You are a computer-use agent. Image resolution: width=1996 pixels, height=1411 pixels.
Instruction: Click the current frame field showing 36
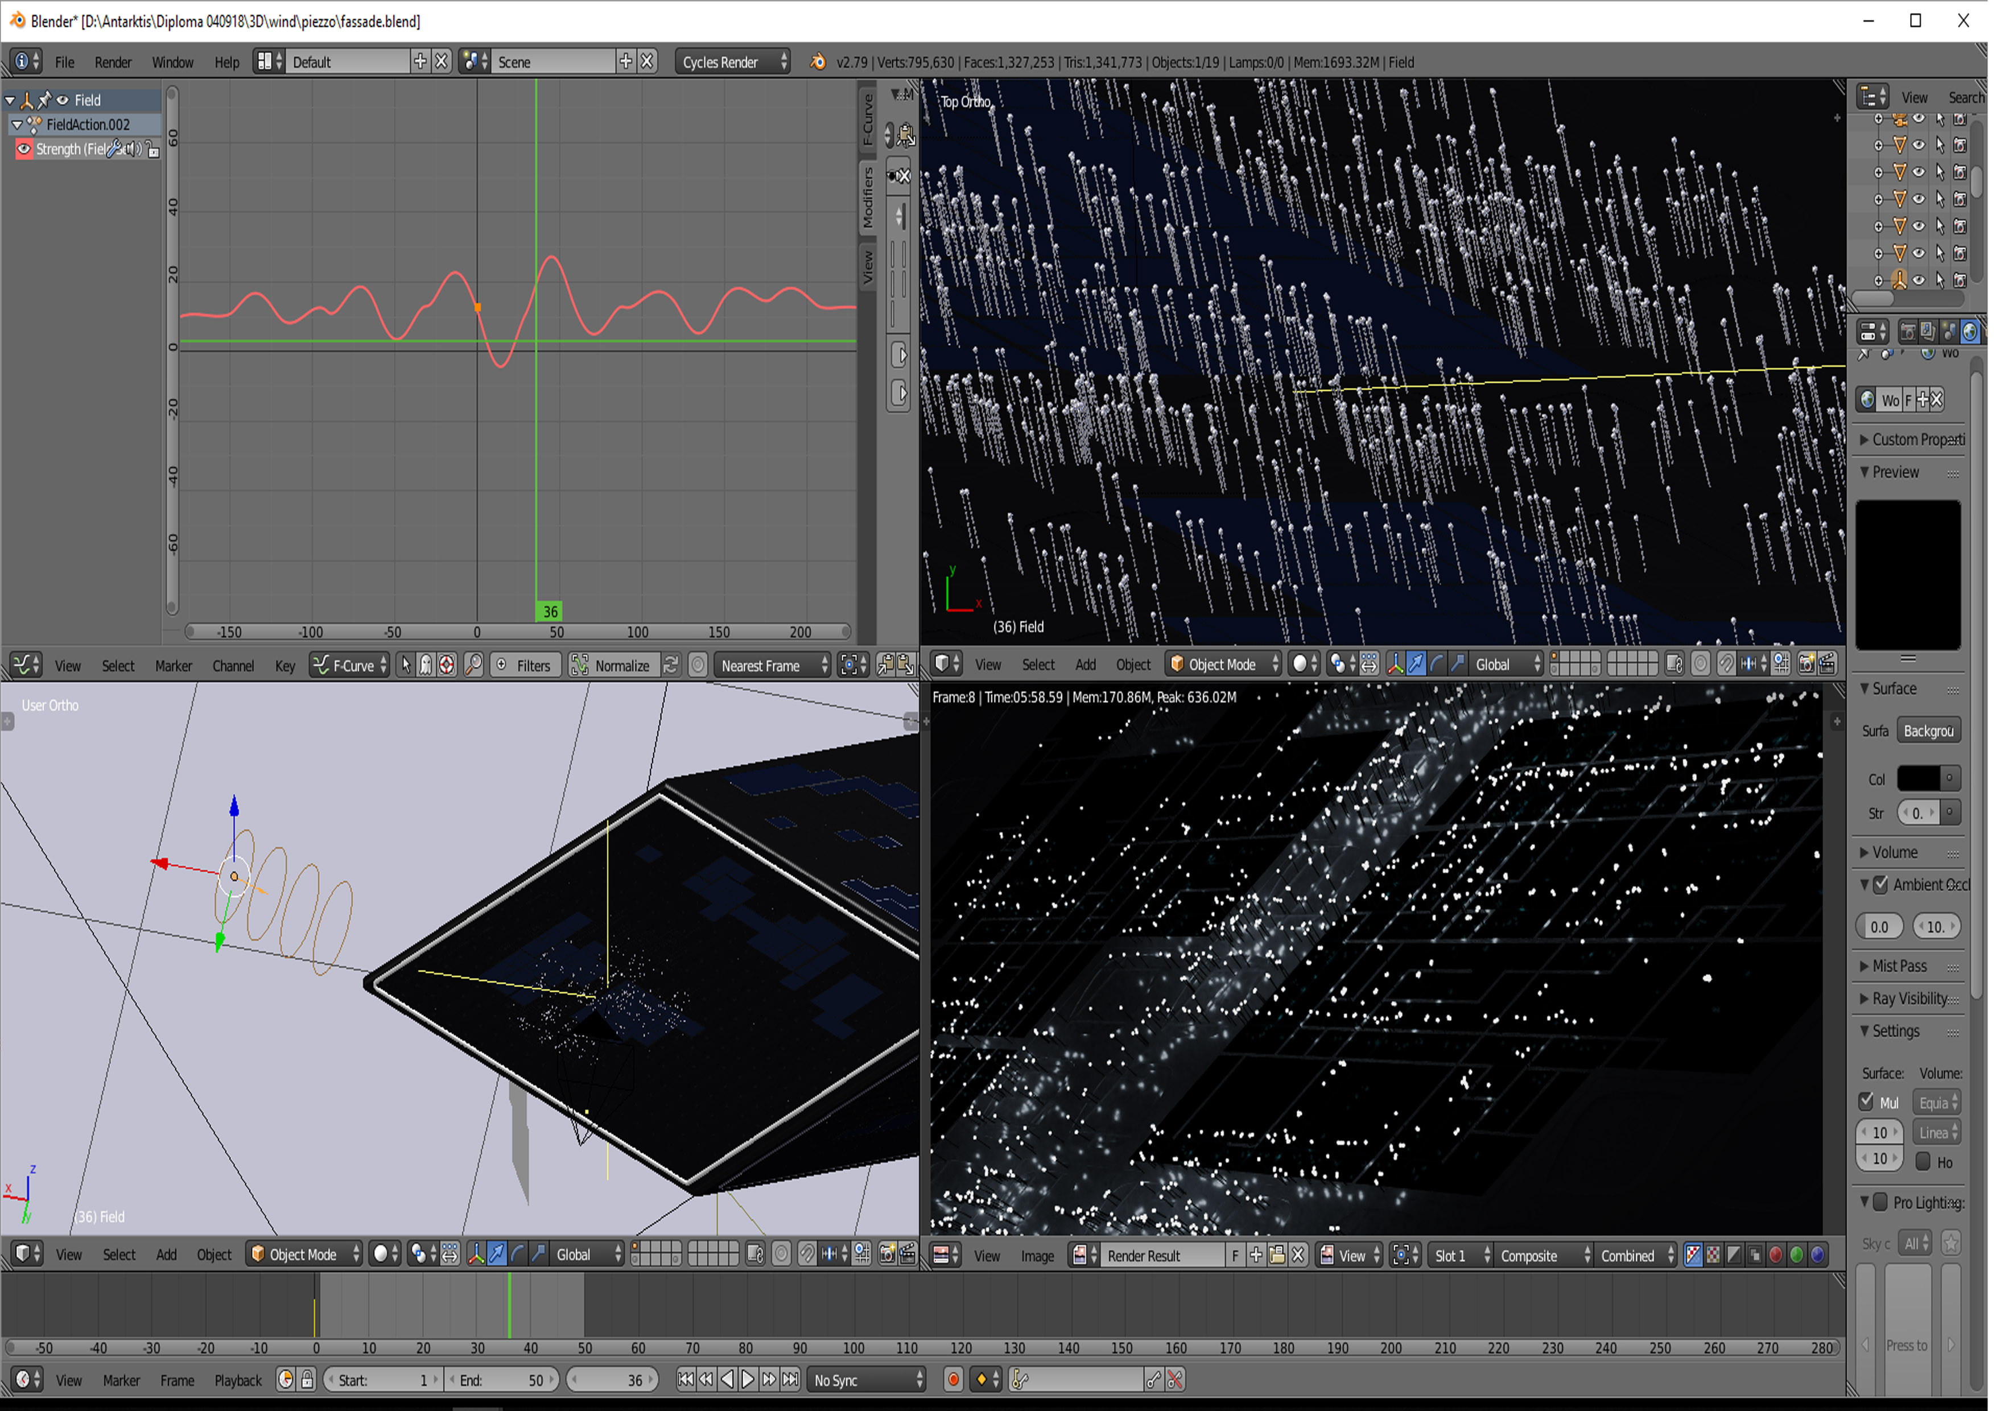click(612, 1380)
